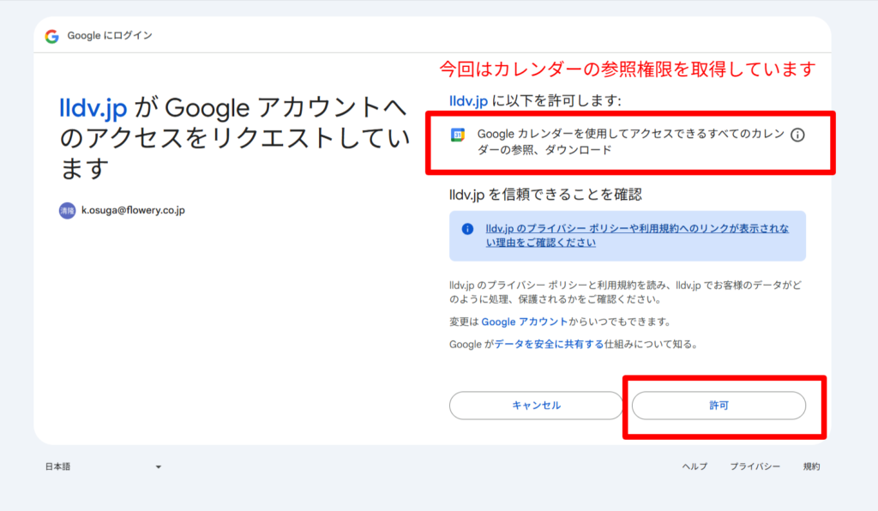878x511 pixels.
Task: Click the language selector dropdown arrow
Action: 159,467
